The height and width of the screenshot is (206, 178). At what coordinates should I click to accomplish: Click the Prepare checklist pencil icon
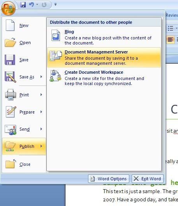(11, 112)
